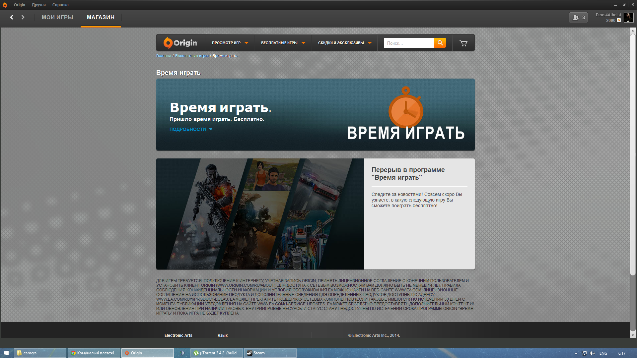The height and width of the screenshot is (358, 637).
Task: Open the camera folder on taskbar
Action: pos(40,353)
